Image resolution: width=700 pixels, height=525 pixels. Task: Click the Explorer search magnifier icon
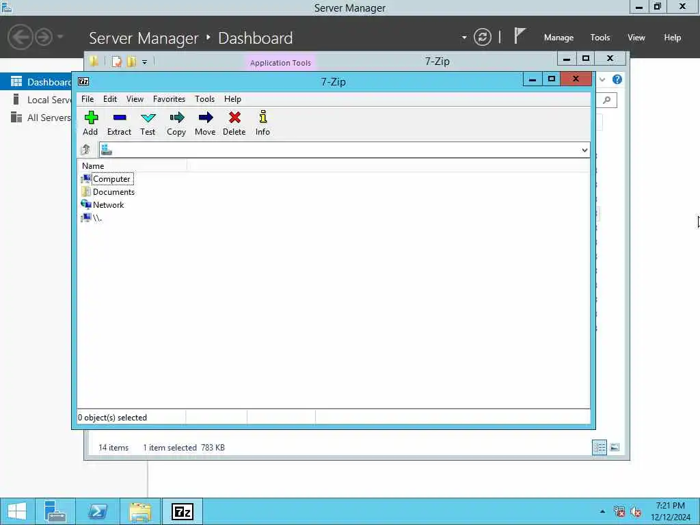click(607, 100)
